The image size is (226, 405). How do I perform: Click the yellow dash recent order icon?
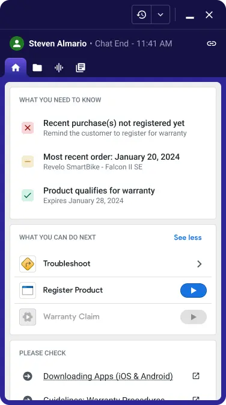[x=28, y=162]
